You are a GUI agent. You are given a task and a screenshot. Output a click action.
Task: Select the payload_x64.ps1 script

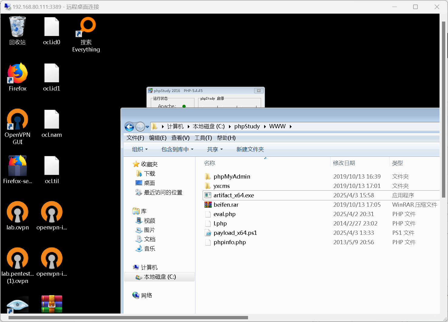tap(235, 233)
